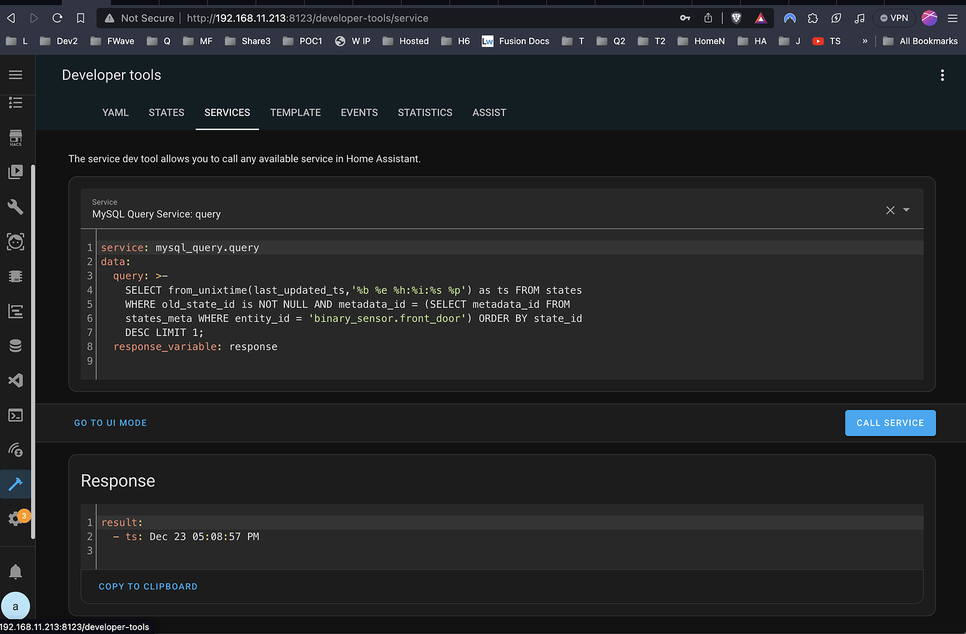Click the Share icon in address bar
This screenshot has height=634, width=966.
tap(708, 18)
